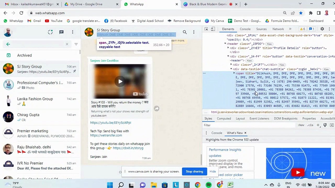Collapse the conversation-info-header div node

pyautogui.click(x=228, y=56)
